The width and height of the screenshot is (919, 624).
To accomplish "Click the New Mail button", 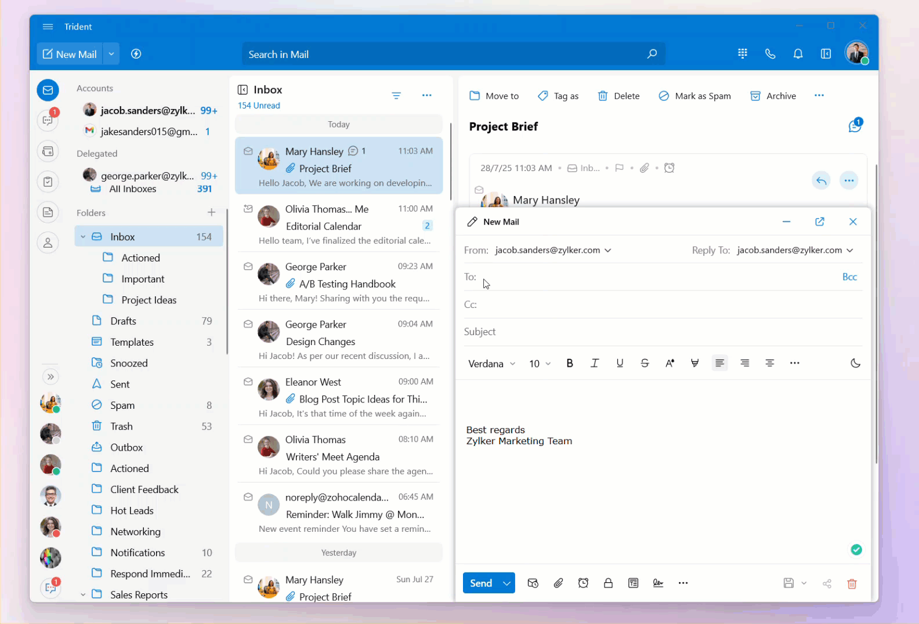I will [x=70, y=54].
